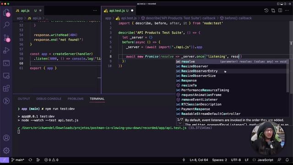293x165 pixels.
Task: Synchronize changes from the status bar
Action: pos(30,160)
